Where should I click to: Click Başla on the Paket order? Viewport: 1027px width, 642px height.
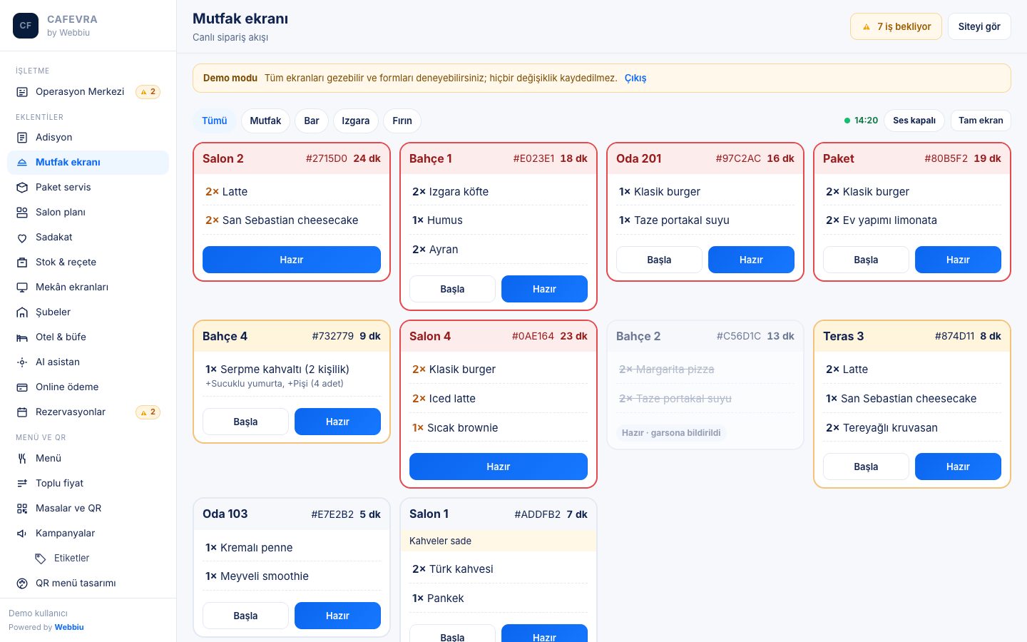[866, 260]
